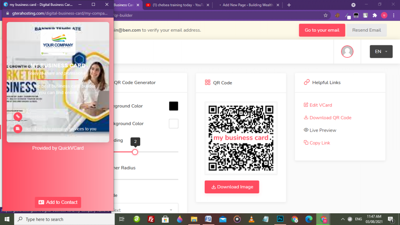Click the description note icon on card

pyautogui.click(x=18, y=129)
